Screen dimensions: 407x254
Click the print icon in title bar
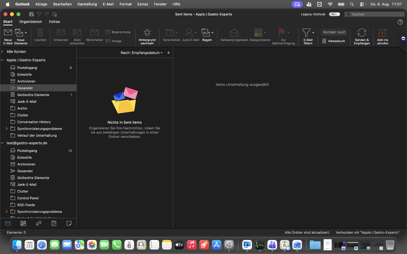click(x=54, y=14)
